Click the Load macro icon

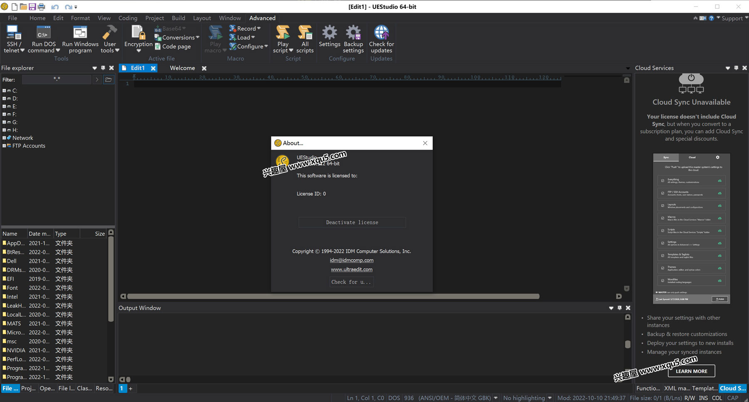click(x=233, y=37)
